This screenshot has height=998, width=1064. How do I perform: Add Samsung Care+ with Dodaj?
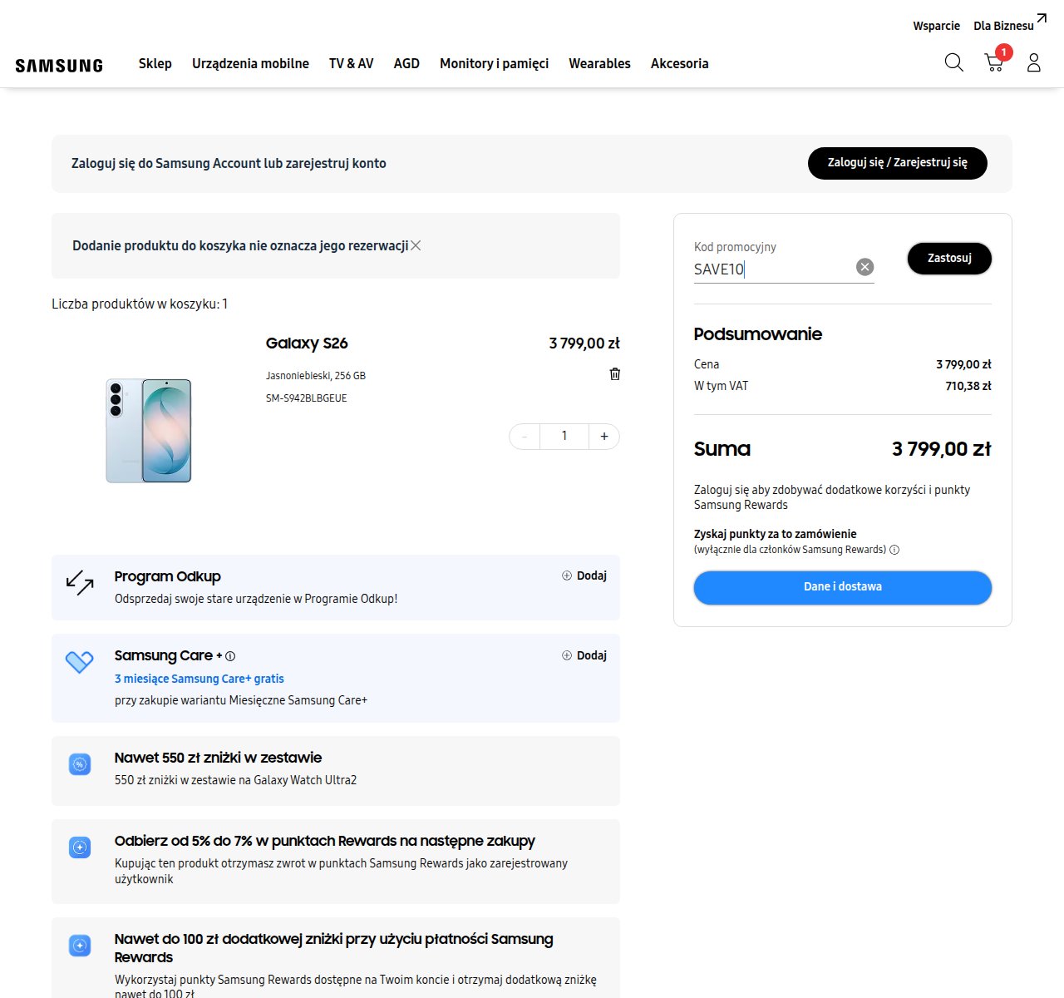pyautogui.click(x=584, y=655)
